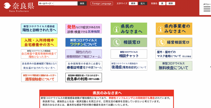Click the Nara Prefecture deer logo
Viewport: 211px width, 108px height.
(7, 6)
